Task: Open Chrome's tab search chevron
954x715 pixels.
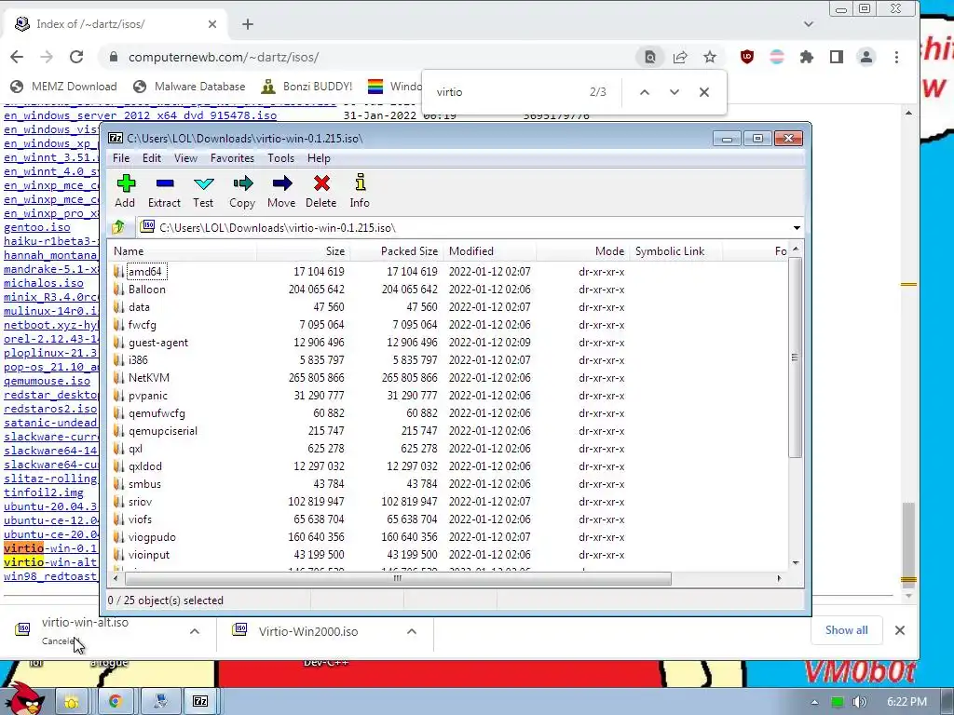Action: tap(809, 24)
